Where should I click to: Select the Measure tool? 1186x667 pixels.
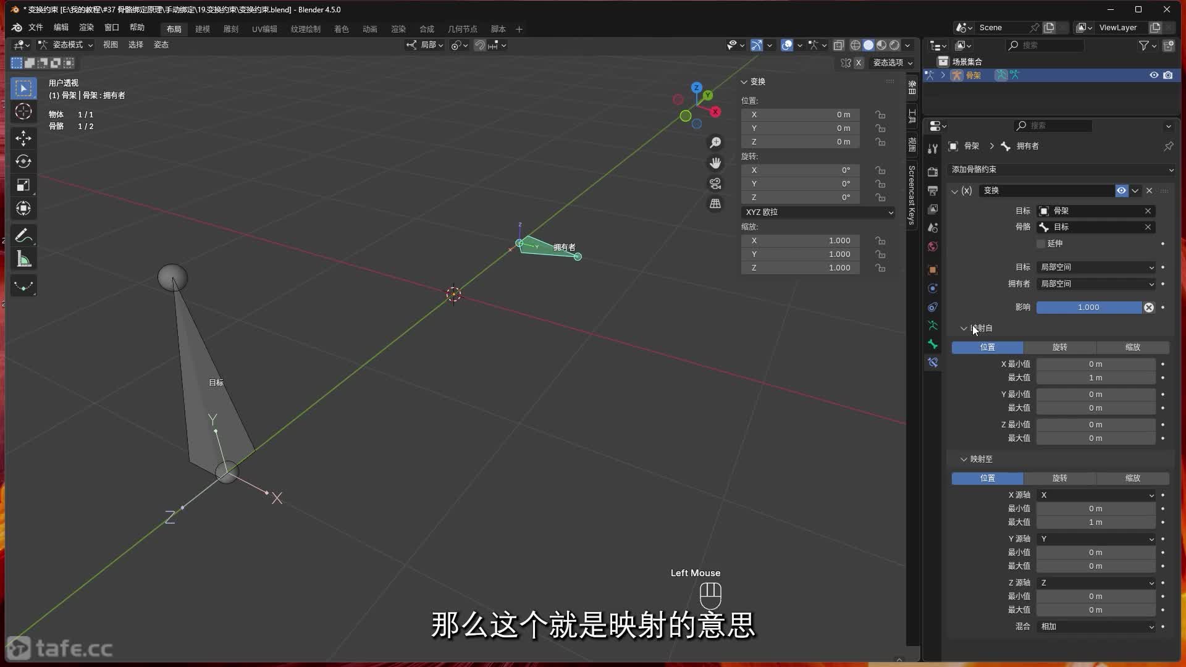(x=23, y=259)
